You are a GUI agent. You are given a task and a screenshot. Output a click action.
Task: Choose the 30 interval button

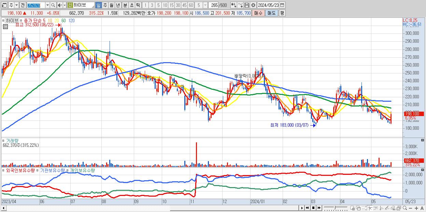tap(178, 5)
